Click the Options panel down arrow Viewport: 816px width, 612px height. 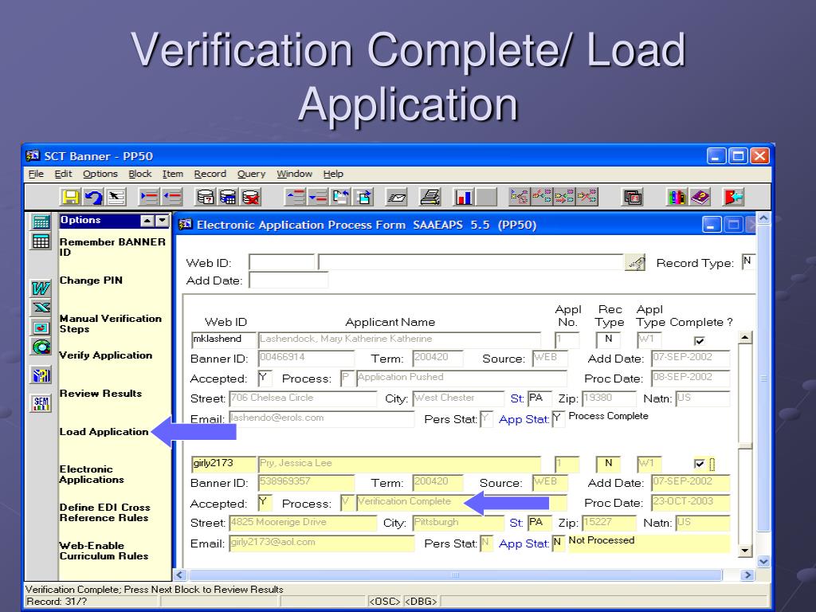pyautogui.click(x=163, y=221)
